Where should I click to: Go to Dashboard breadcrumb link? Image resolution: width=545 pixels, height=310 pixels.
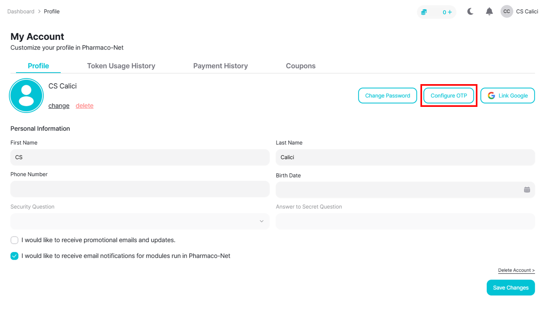pyautogui.click(x=21, y=12)
